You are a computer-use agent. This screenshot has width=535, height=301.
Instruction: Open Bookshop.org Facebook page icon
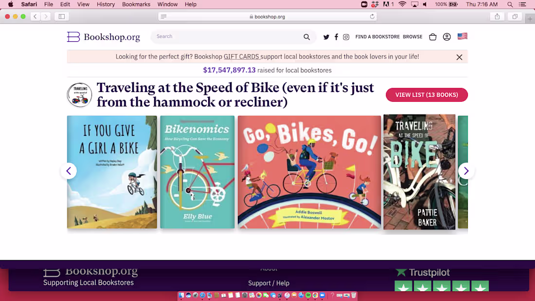coord(336,37)
